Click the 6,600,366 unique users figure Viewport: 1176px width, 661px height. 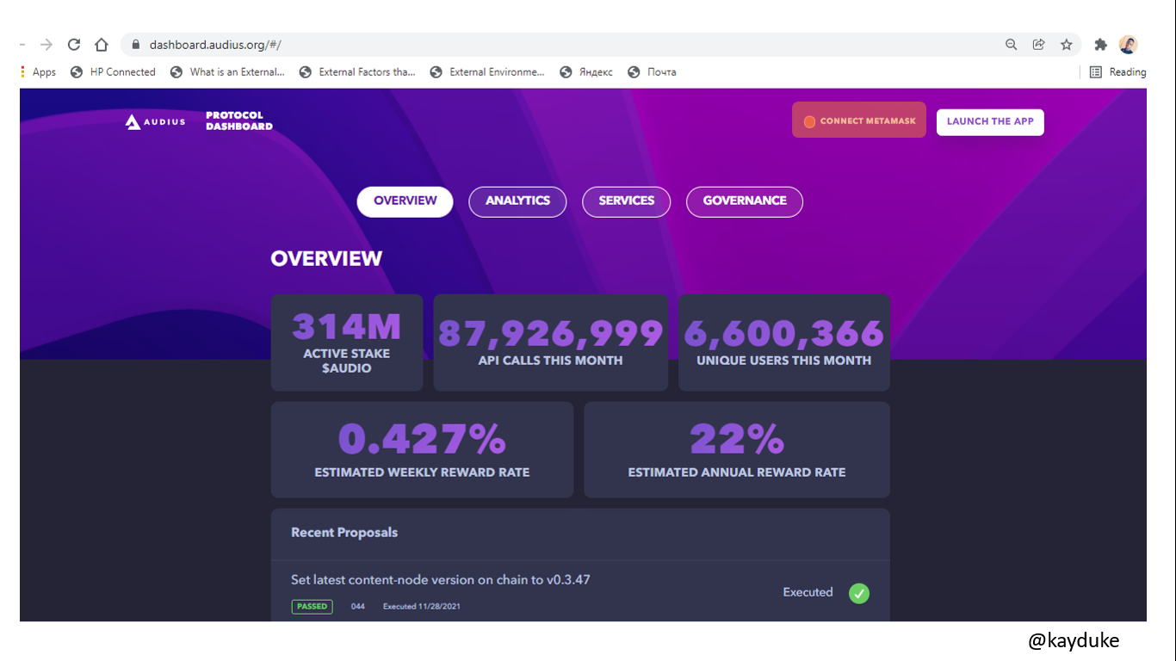784,333
